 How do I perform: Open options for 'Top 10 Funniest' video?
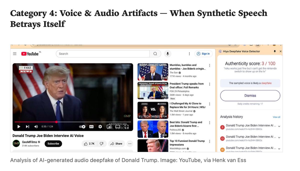(209, 141)
